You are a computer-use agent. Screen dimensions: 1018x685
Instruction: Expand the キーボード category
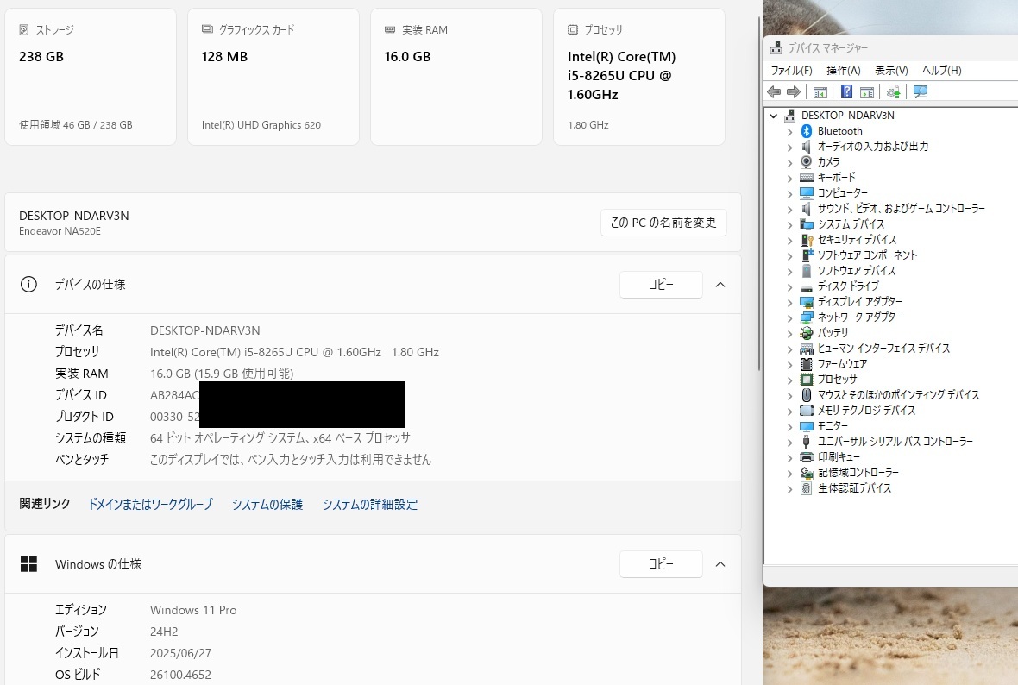click(x=789, y=178)
